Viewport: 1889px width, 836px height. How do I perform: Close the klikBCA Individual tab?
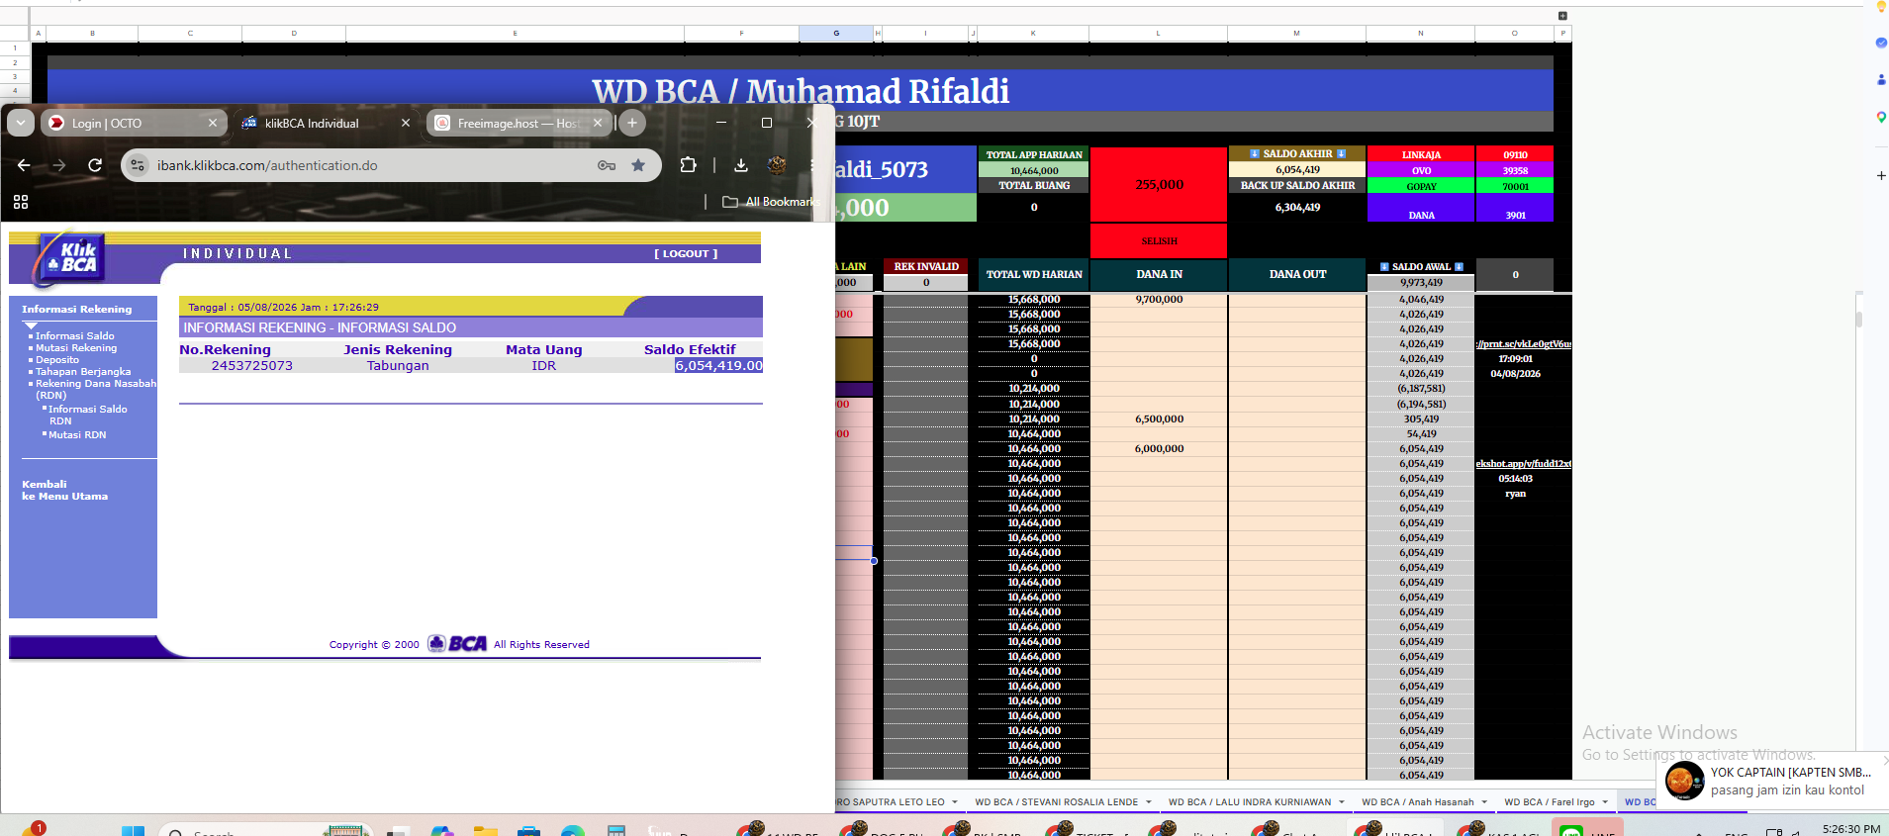tap(406, 123)
